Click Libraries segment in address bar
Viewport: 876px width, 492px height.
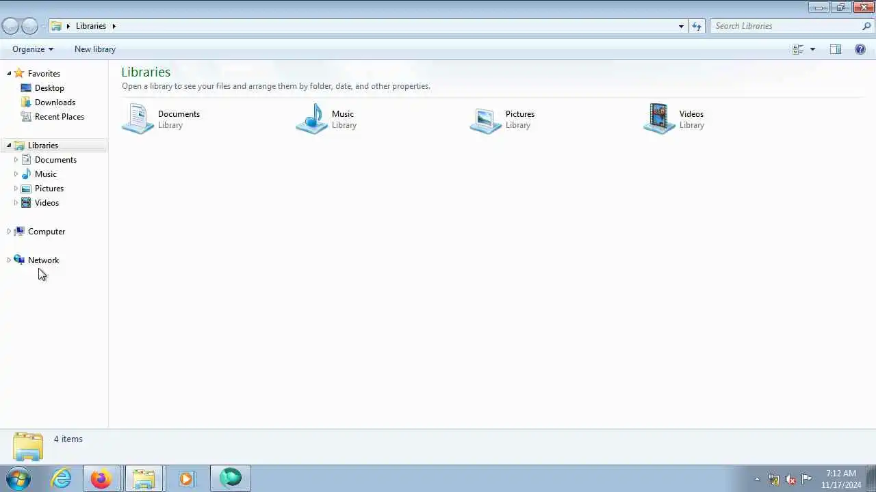(91, 26)
